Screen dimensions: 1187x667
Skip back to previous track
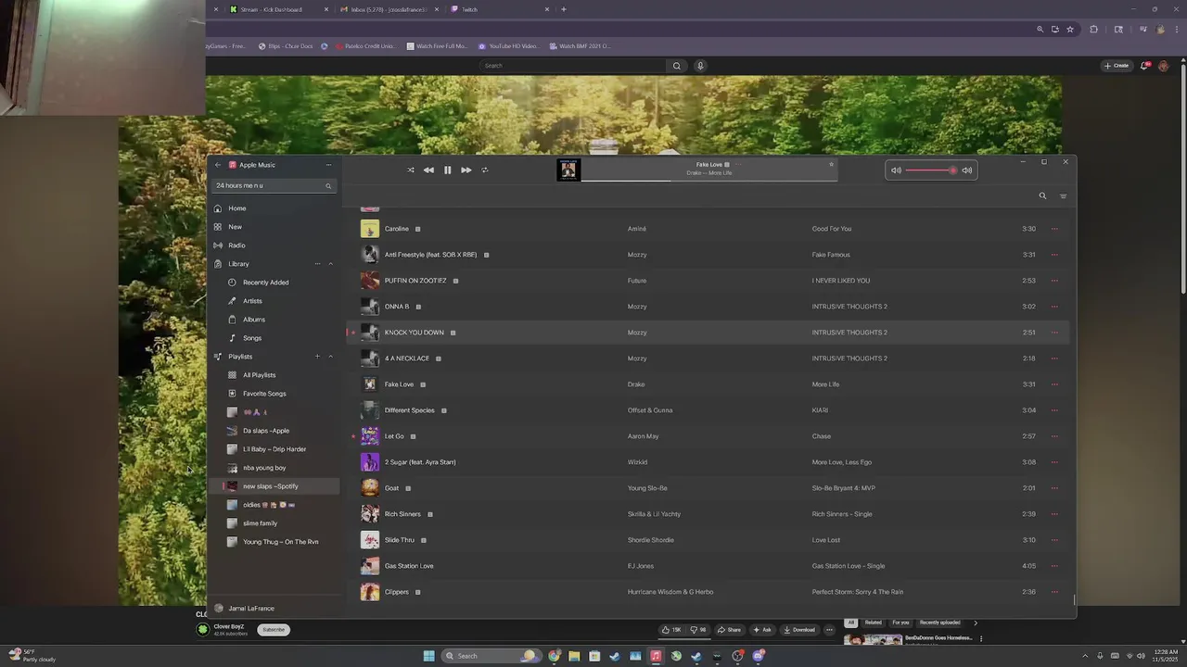tap(428, 170)
